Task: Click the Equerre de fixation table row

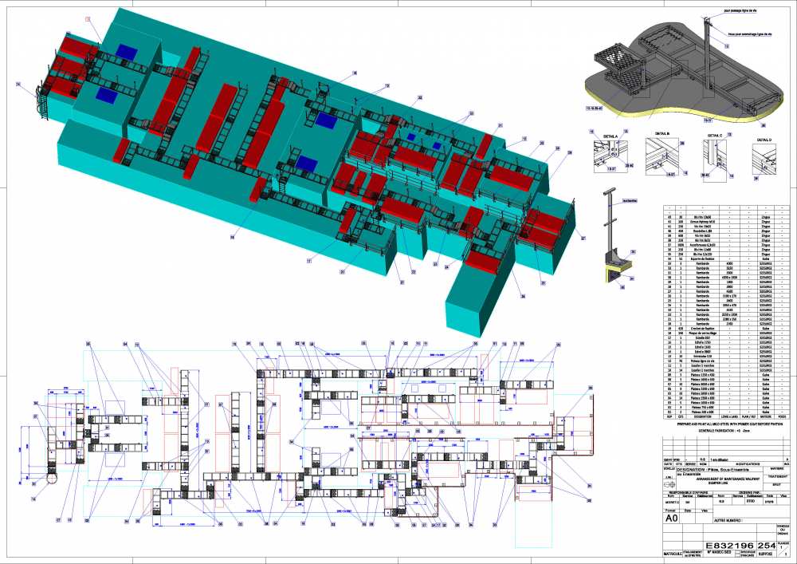Action: pyautogui.click(x=726, y=258)
